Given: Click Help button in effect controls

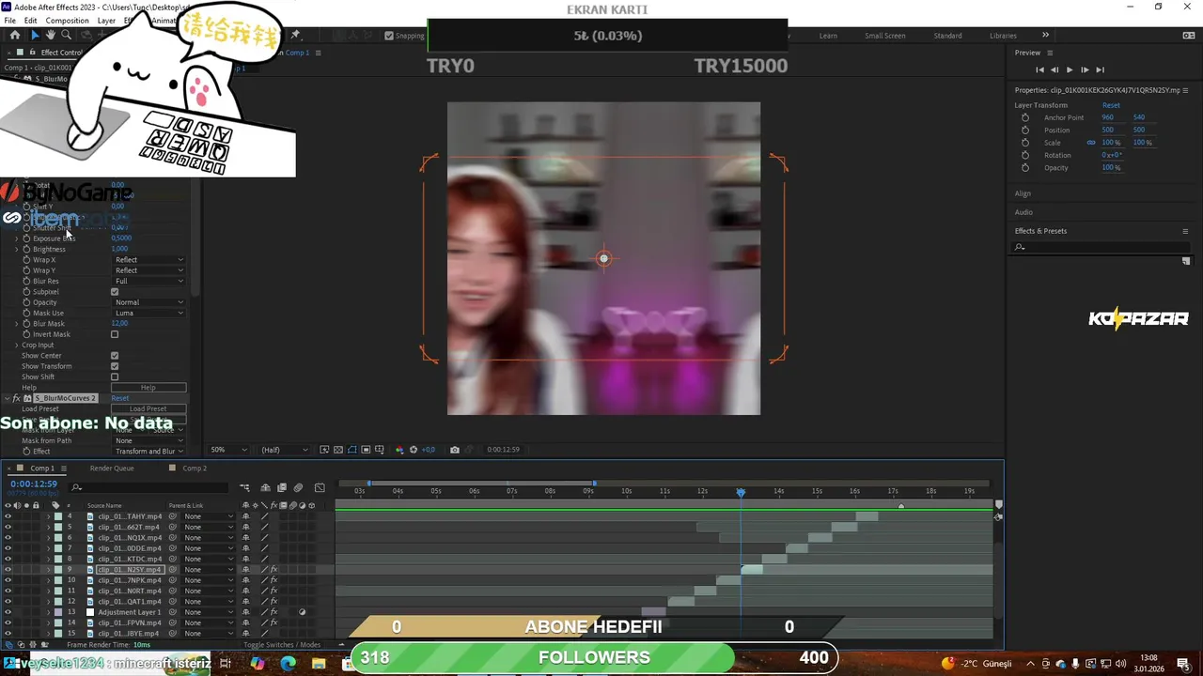Looking at the screenshot, I should [148, 388].
